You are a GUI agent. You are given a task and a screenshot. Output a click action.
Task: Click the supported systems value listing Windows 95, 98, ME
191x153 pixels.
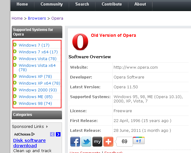point(148,99)
